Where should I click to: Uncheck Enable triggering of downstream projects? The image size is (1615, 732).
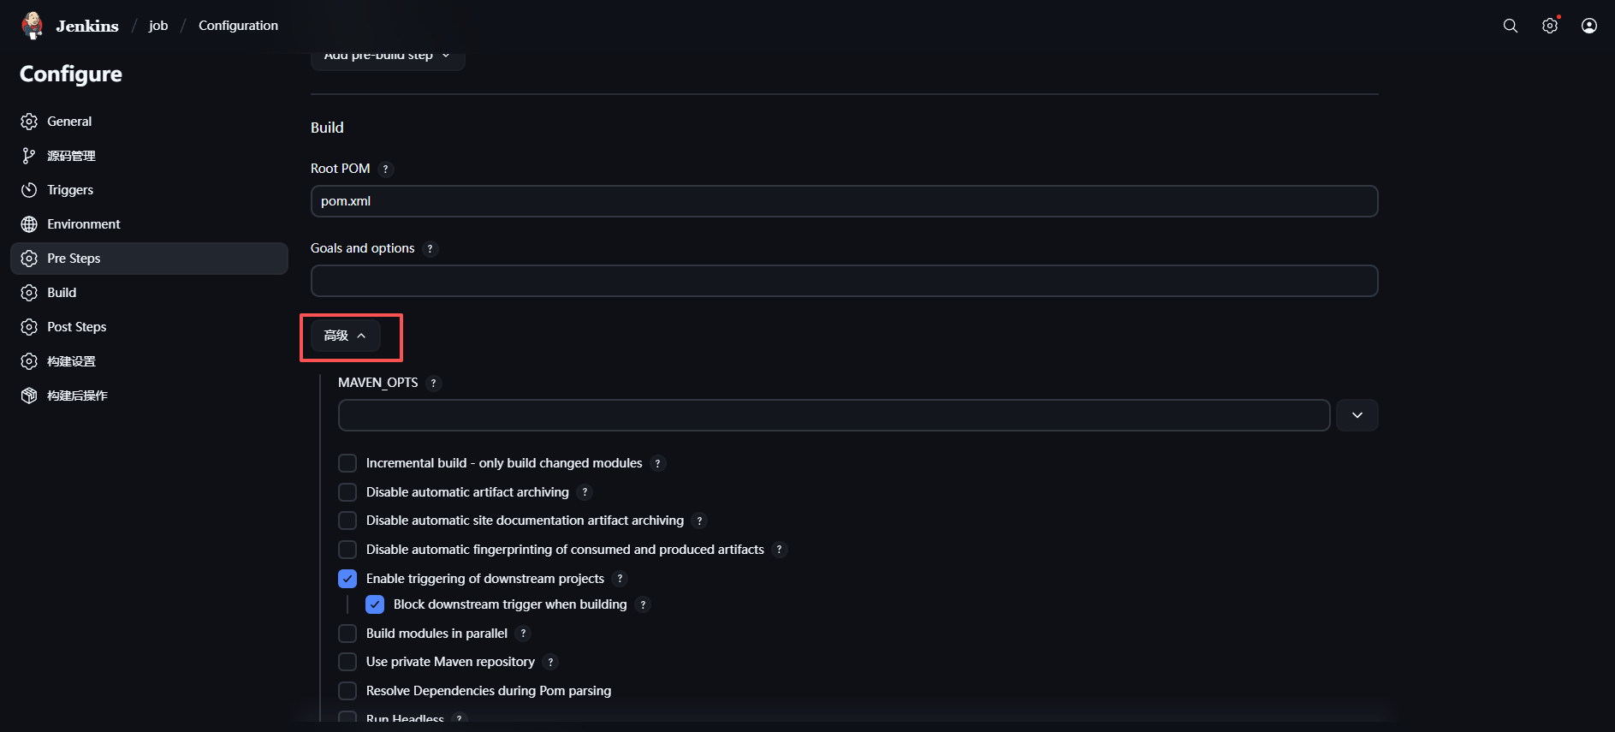(x=347, y=579)
